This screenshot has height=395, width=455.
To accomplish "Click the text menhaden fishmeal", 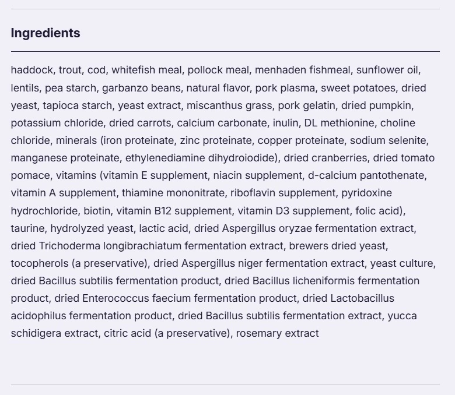I will coord(302,70).
